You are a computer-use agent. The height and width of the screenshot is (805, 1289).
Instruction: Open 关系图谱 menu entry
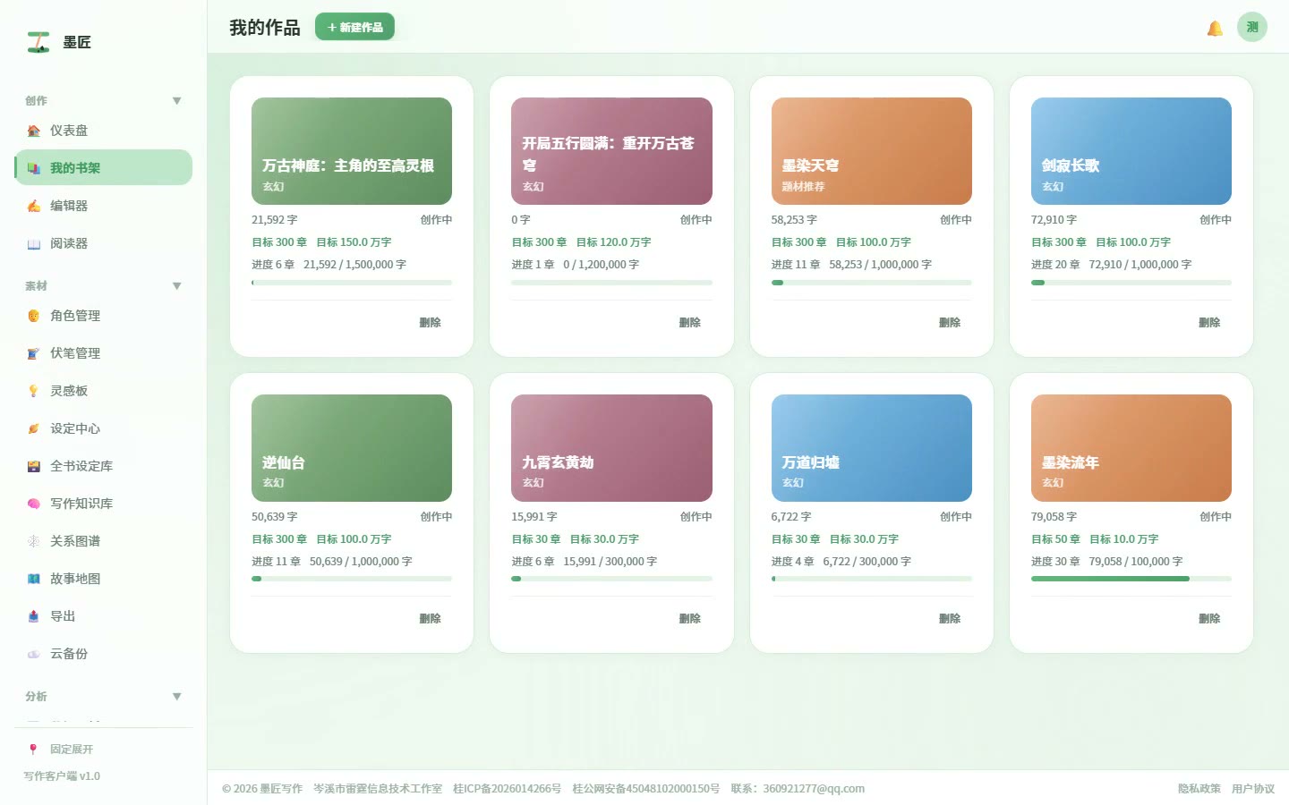(104, 541)
